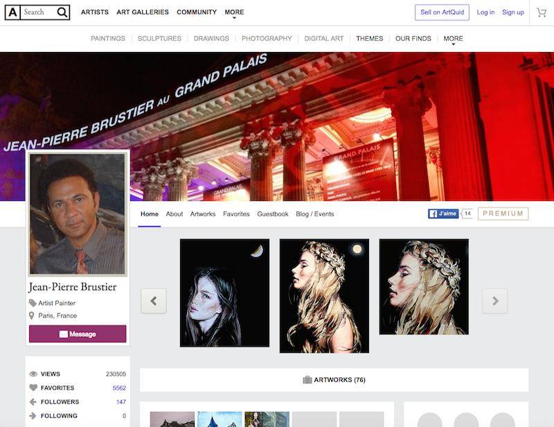Switch to the About tab

coord(175,214)
